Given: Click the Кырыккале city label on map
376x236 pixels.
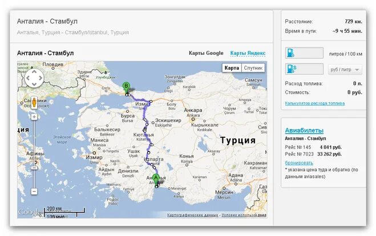Looking at the screenshot, I should pos(205,125).
